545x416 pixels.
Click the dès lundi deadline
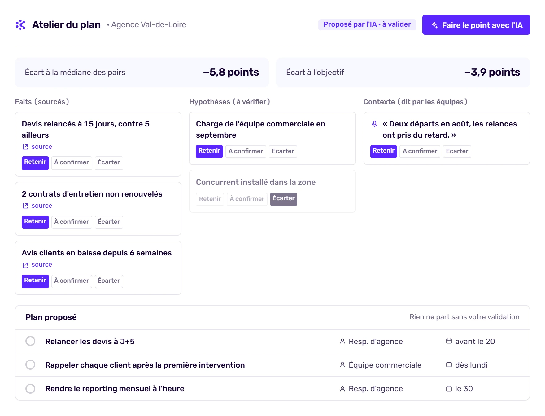pos(471,365)
